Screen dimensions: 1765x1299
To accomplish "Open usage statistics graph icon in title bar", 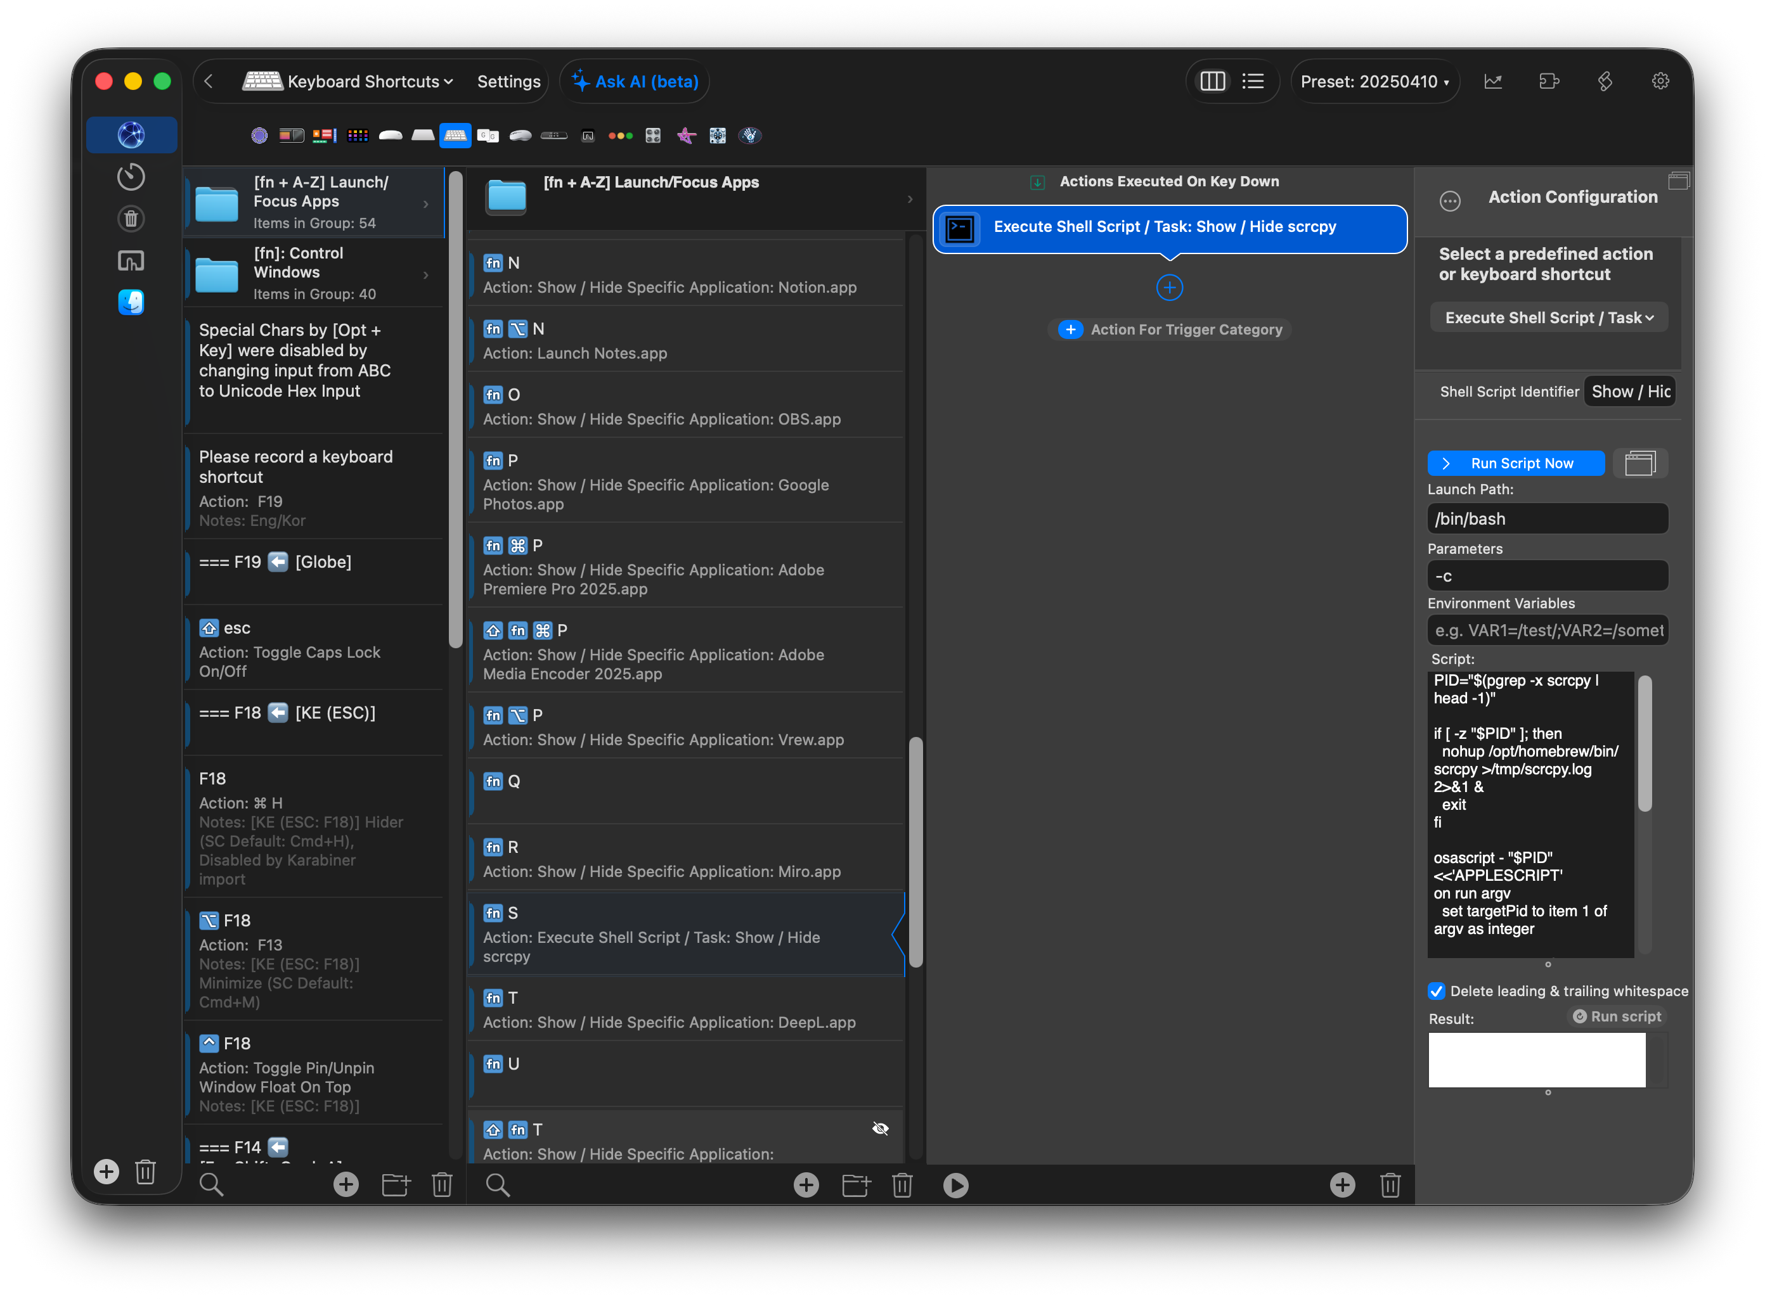I will (1493, 81).
